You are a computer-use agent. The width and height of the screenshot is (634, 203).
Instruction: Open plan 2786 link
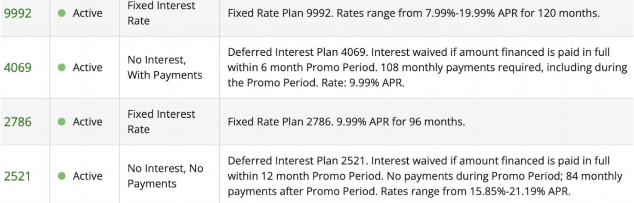pyautogui.click(x=17, y=122)
